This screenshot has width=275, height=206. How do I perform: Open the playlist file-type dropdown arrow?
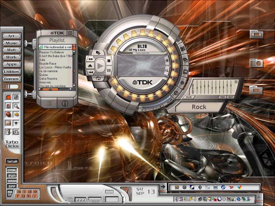click(74, 47)
